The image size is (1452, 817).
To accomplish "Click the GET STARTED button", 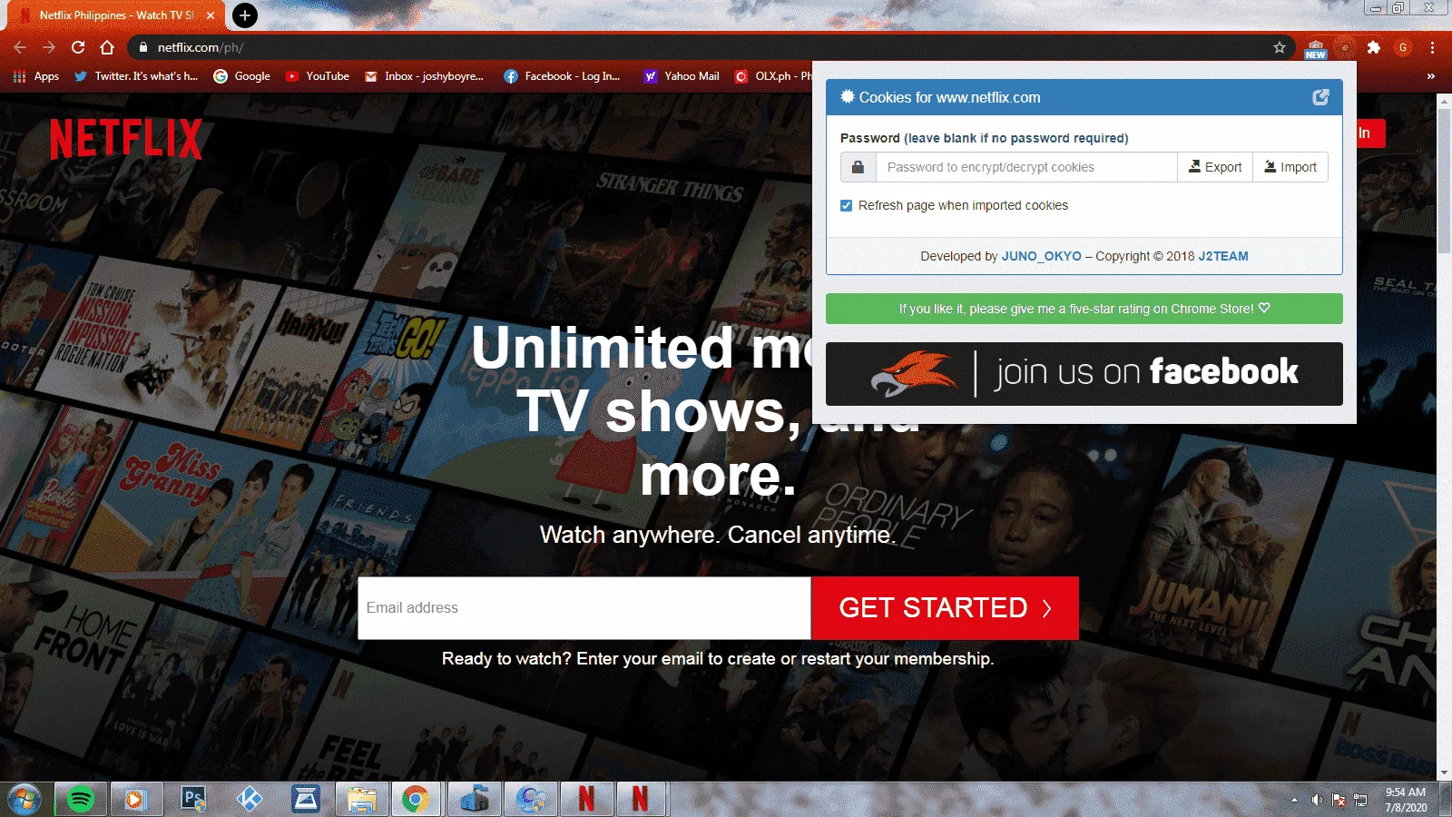I will pos(945,608).
